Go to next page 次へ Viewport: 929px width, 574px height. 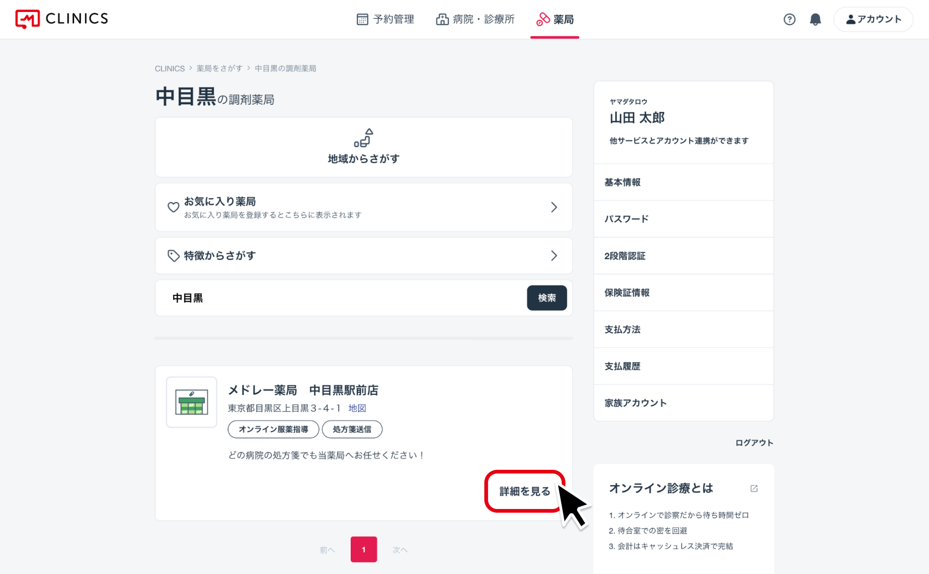tap(400, 550)
